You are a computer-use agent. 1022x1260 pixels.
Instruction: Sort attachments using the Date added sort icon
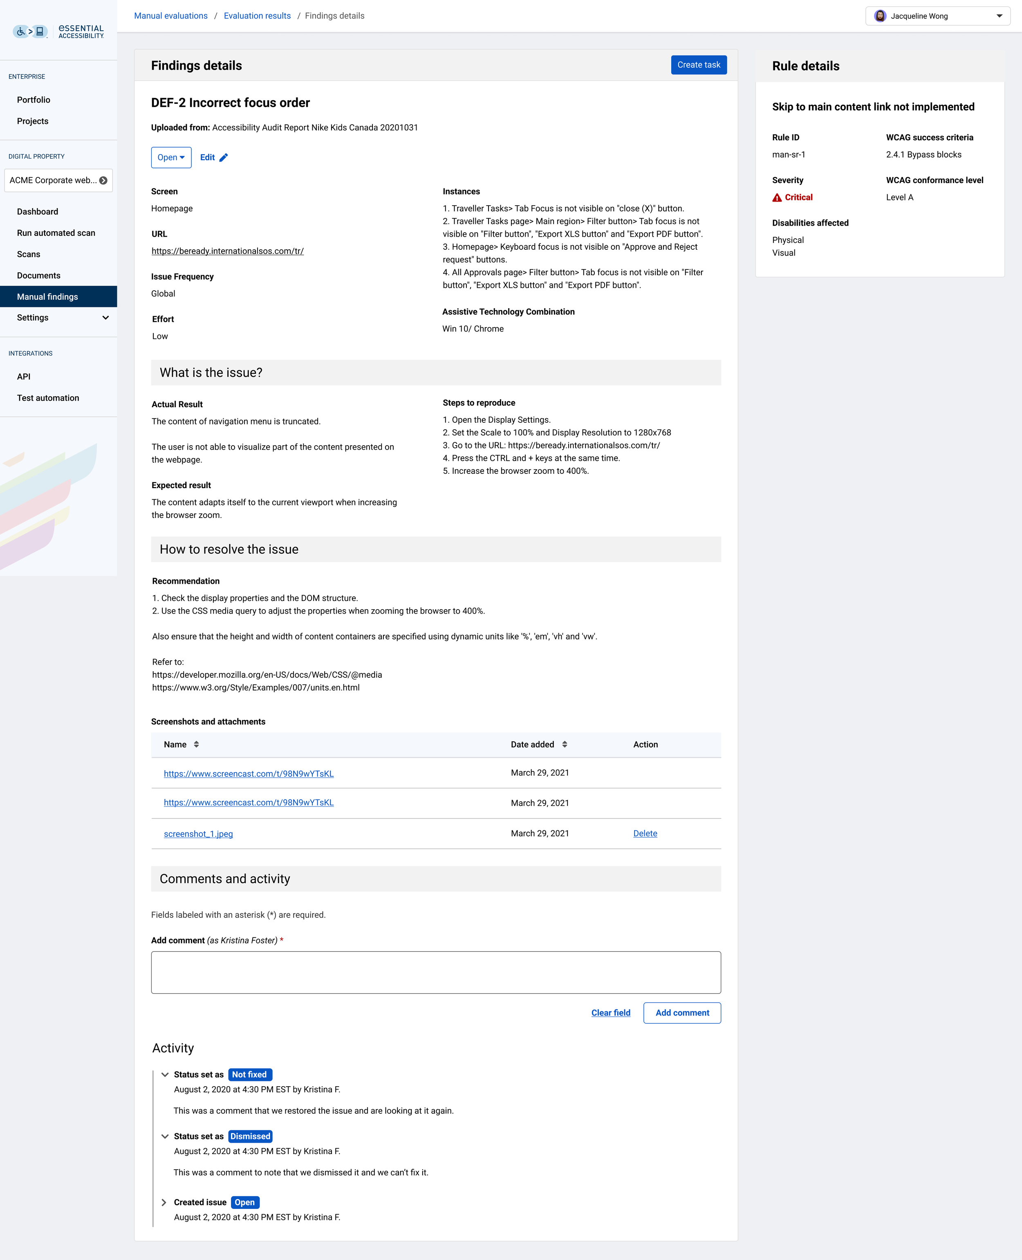[565, 744]
